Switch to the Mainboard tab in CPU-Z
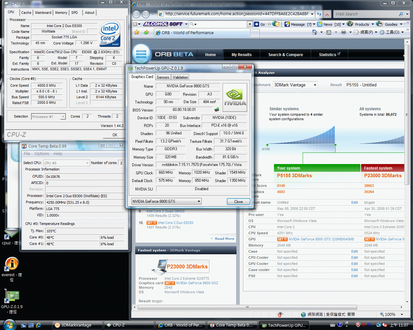 43,13
